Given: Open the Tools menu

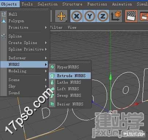Looking at the screenshot, I should coord(27,4).
